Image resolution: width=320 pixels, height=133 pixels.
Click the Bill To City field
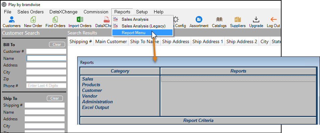pyautogui.click(x=46, y=72)
